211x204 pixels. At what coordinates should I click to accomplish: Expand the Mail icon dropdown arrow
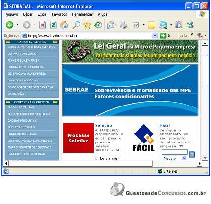(116, 25)
